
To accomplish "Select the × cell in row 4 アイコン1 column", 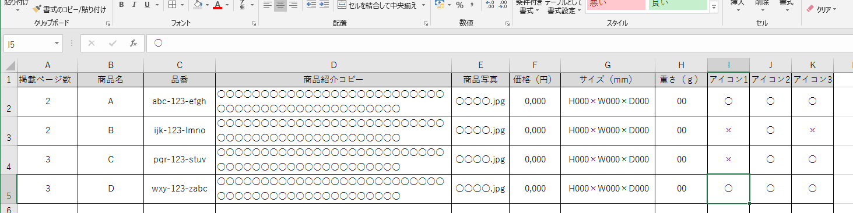I will (728, 159).
